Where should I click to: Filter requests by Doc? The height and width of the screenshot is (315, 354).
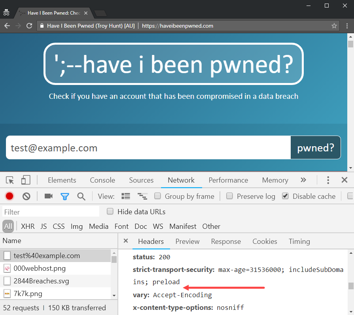(141, 226)
